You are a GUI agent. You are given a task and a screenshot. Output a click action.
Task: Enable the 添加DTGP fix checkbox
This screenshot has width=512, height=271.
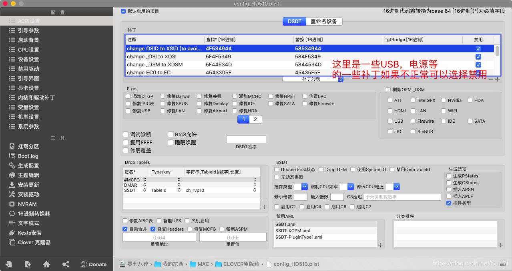click(x=128, y=96)
